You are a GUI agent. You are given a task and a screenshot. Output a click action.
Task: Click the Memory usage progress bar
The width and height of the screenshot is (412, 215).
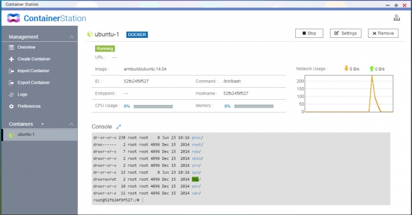click(x=254, y=106)
